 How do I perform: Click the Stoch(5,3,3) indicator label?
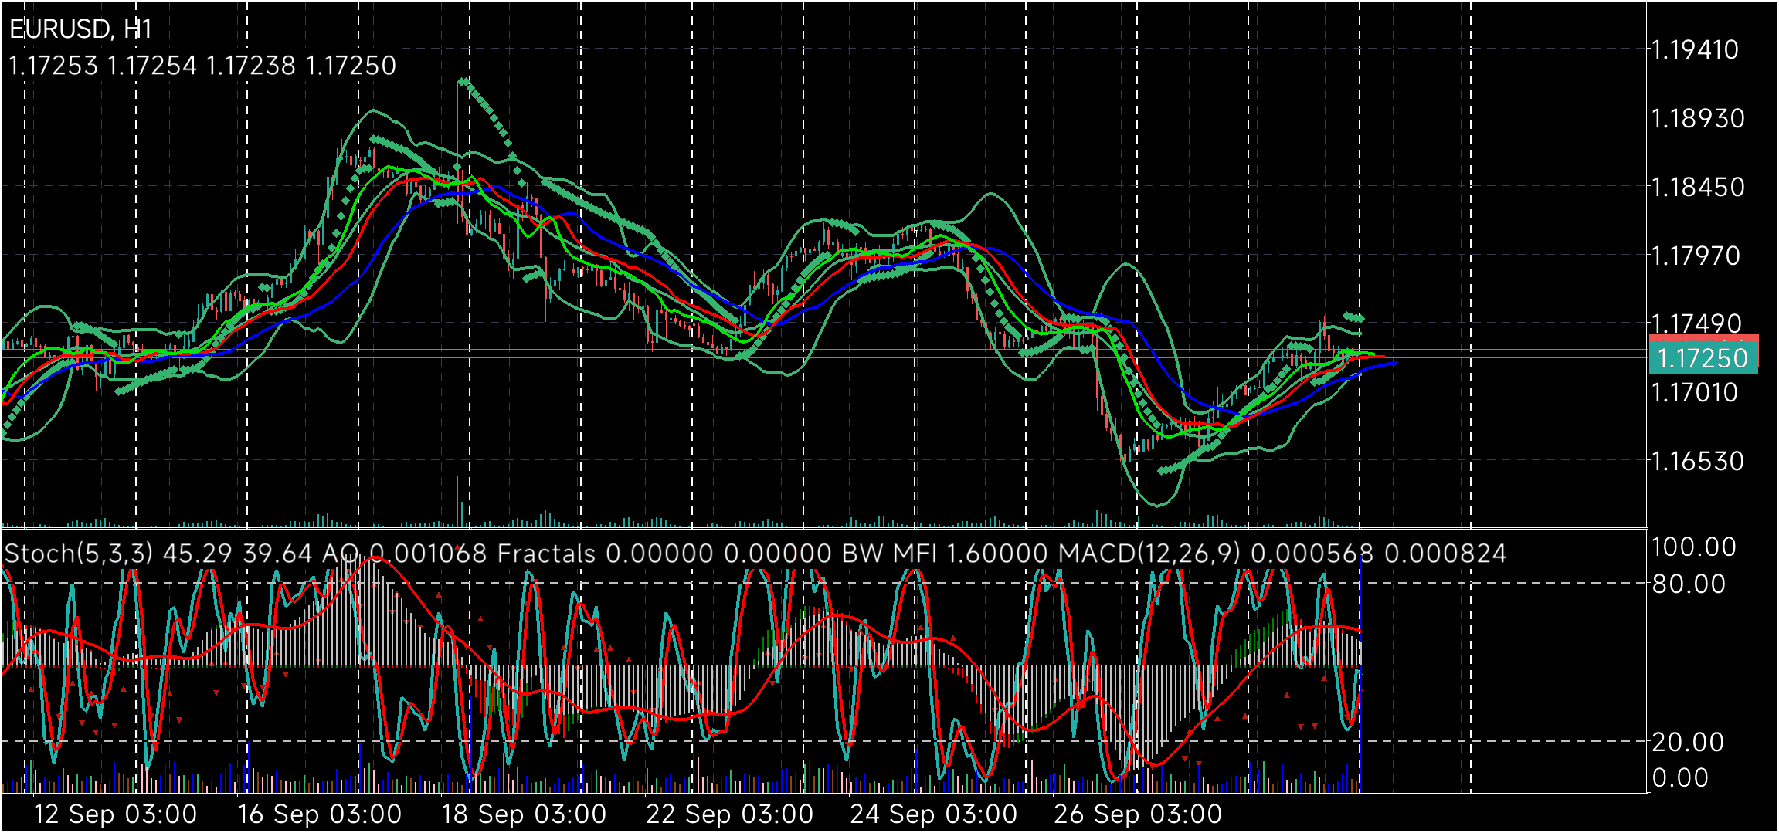[80, 554]
